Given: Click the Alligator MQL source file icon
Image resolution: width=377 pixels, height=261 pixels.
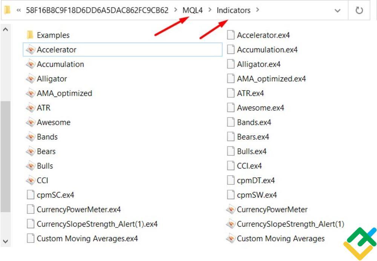Looking at the screenshot, I should 31,79.
